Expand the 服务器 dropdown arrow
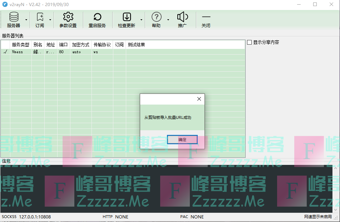The width and height of the screenshot is (340, 222). 26,20
